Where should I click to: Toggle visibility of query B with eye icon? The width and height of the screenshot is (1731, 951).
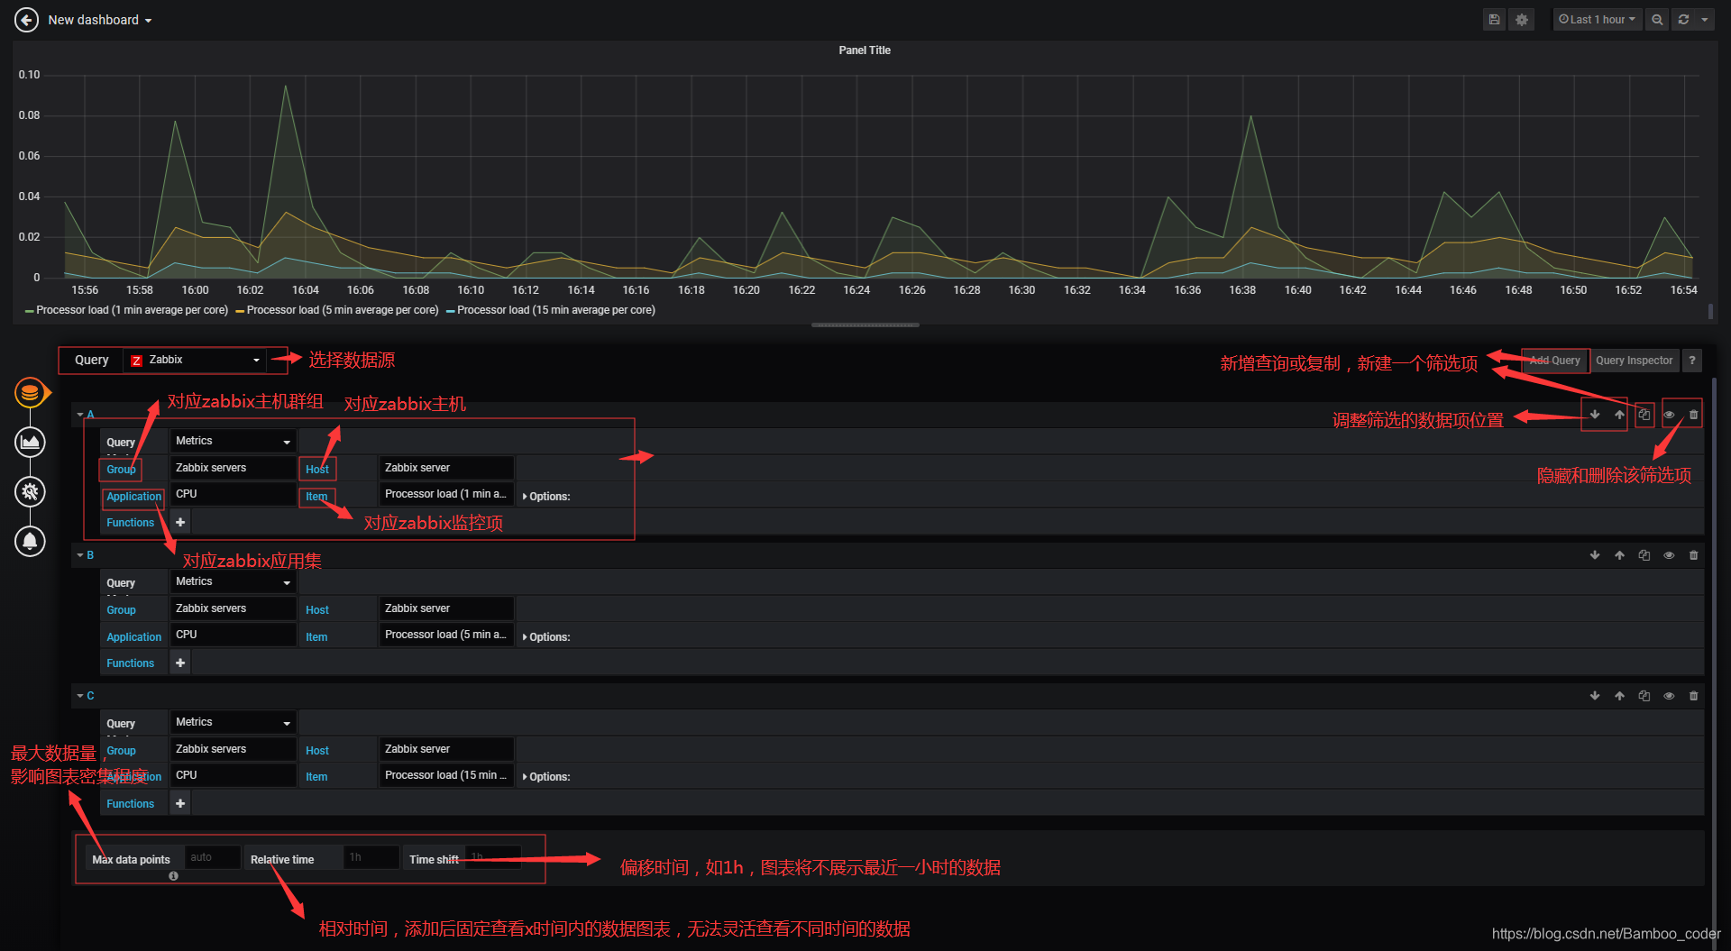(1669, 555)
